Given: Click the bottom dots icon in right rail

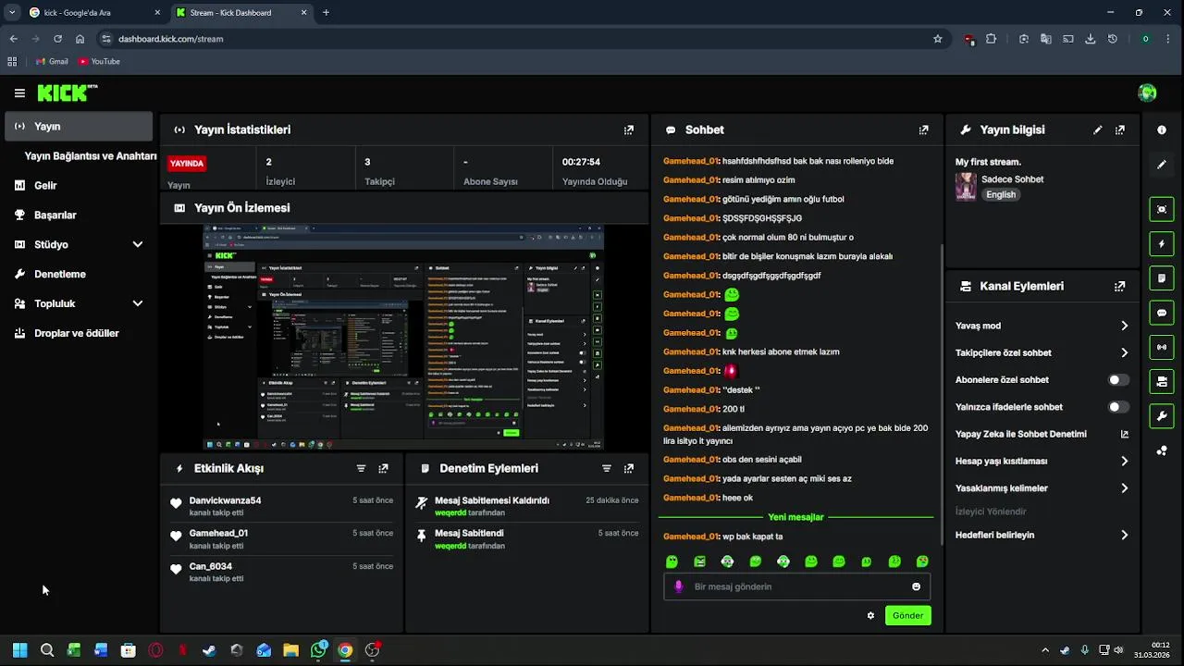Looking at the screenshot, I should (1162, 451).
